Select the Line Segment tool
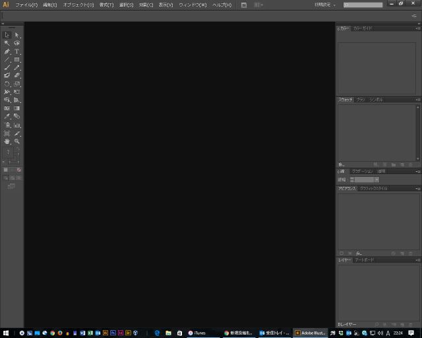Image resolution: width=422 pixels, height=338 pixels. coord(7,59)
